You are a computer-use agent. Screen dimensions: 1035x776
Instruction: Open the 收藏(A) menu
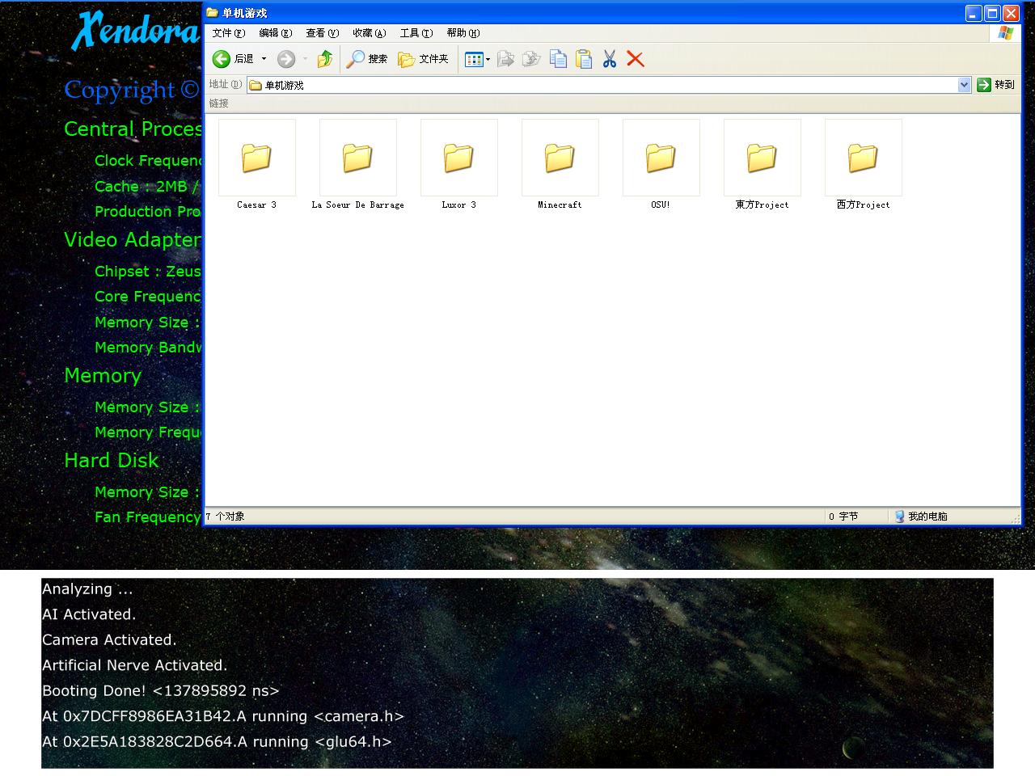[x=370, y=33]
